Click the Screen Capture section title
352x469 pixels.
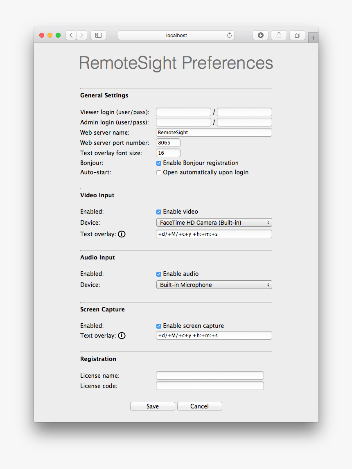tap(102, 309)
